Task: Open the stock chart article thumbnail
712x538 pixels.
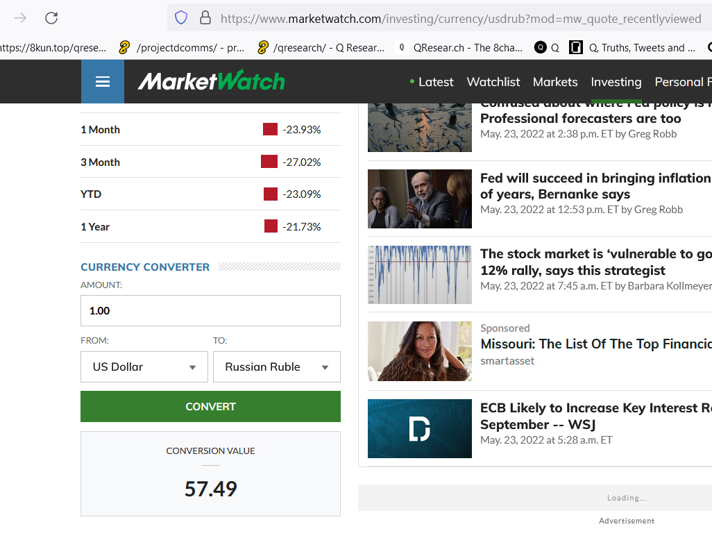Action: point(420,275)
